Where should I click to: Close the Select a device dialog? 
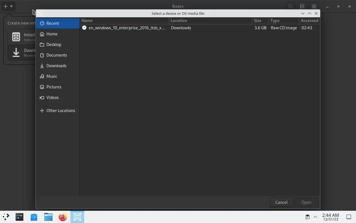tap(316, 13)
